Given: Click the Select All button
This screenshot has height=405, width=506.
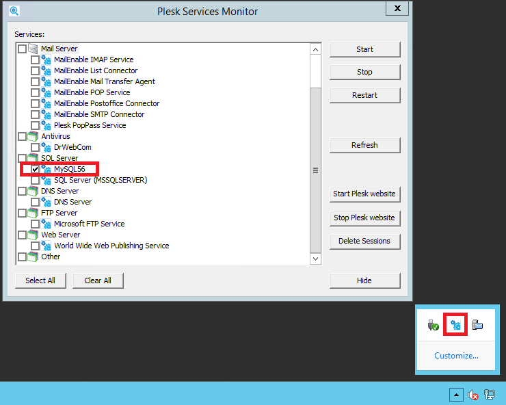Looking at the screenshot, I should tap(40, 280).
